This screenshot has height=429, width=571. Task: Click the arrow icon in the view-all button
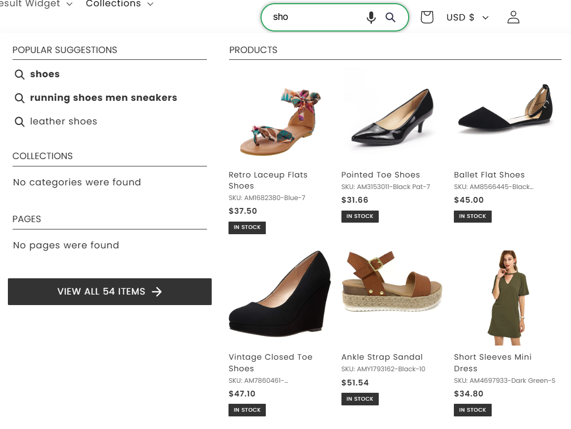158,291
